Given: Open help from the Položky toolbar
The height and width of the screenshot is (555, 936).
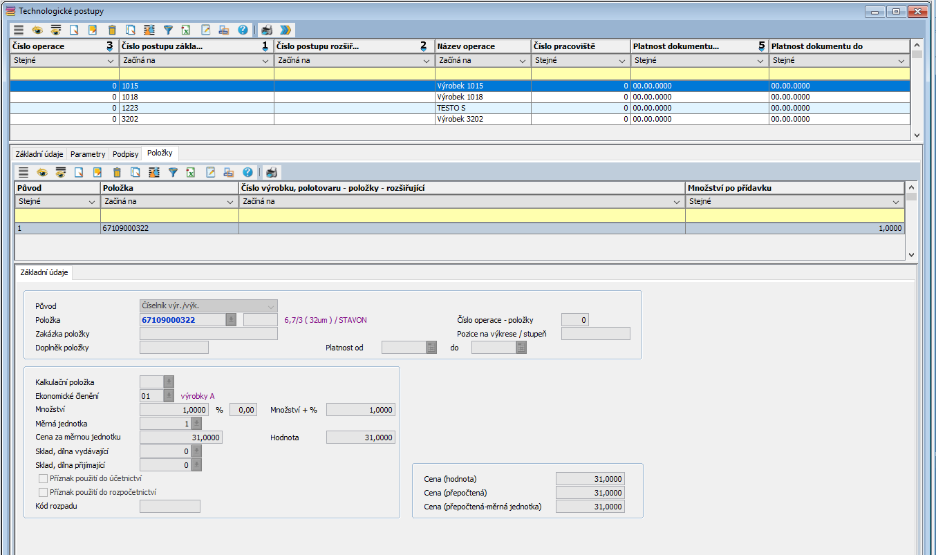Looking at the screenshot, I should (x=247, y=172).
